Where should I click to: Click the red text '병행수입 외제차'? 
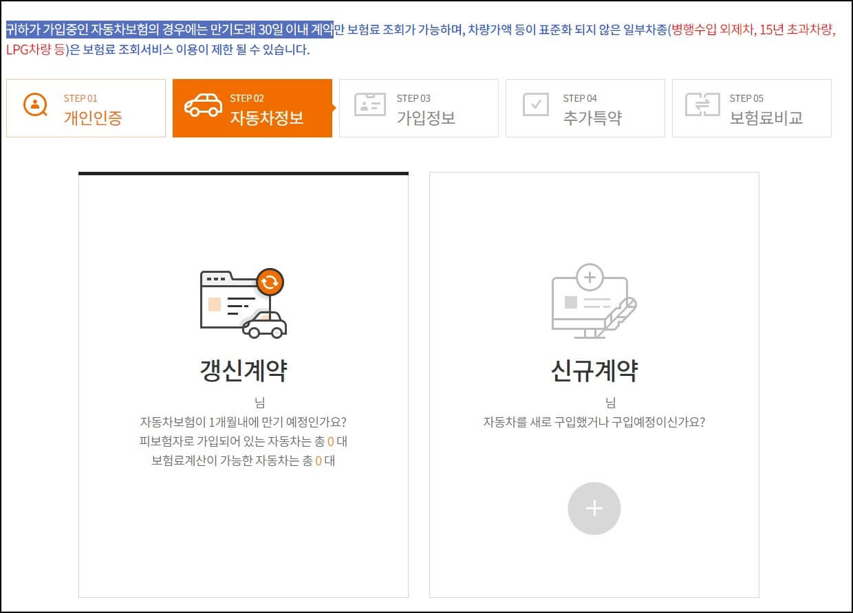pos(712,30)
